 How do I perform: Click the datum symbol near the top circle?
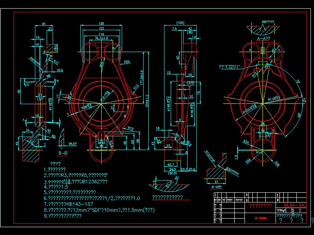[x=262, y=50]
